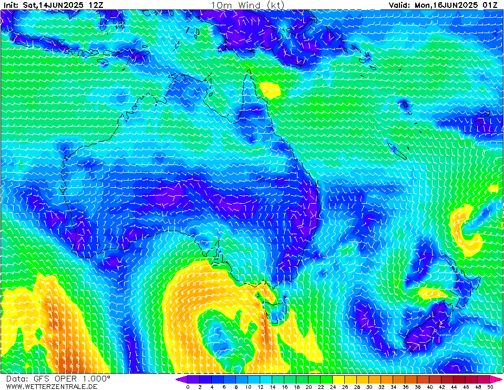Click the legend value label '20'
504x390 pixels.
[308, 387]
